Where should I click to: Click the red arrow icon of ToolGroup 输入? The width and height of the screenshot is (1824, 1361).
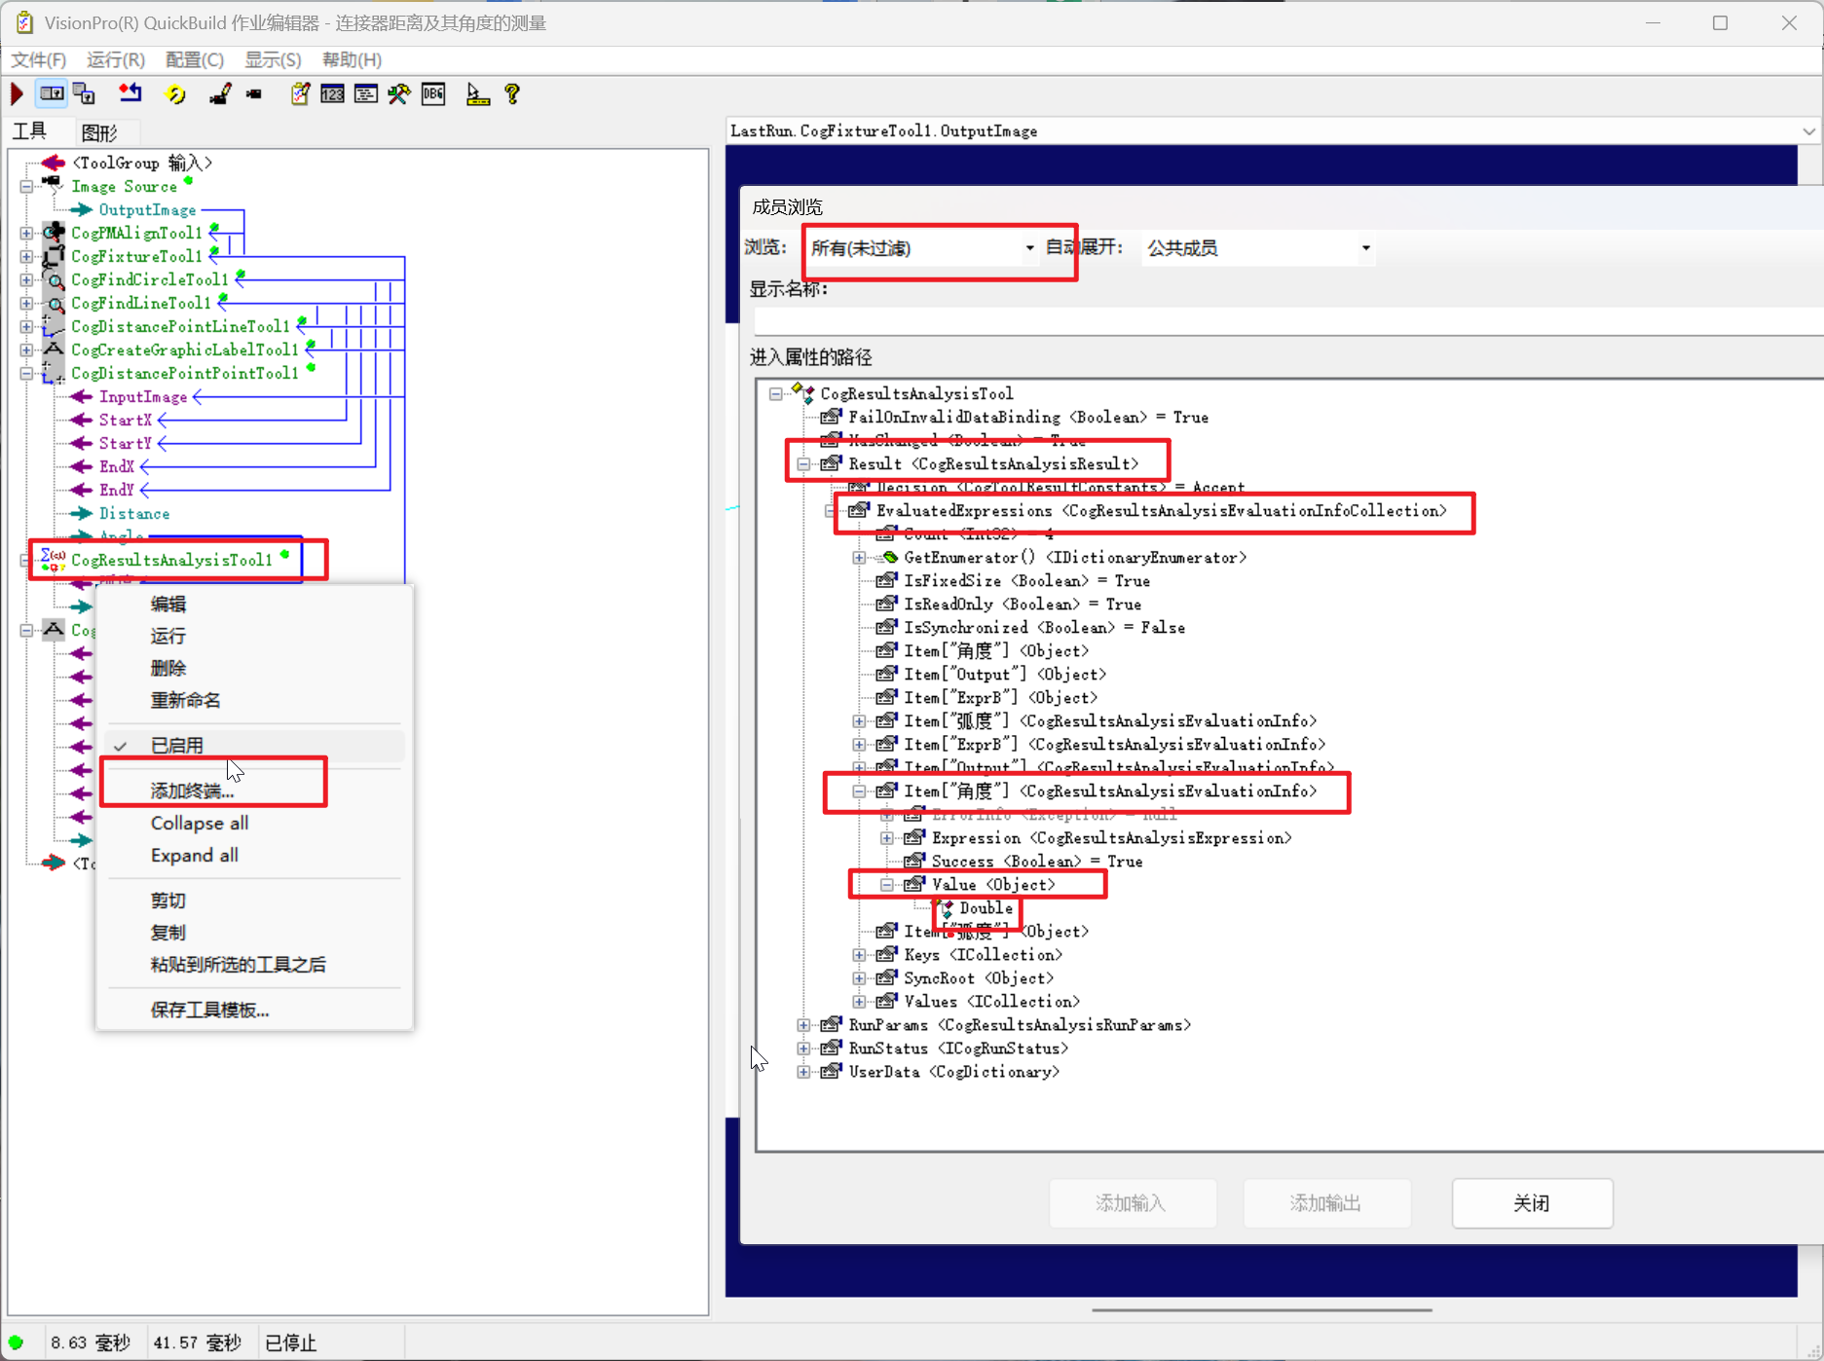tap(54, 163)
